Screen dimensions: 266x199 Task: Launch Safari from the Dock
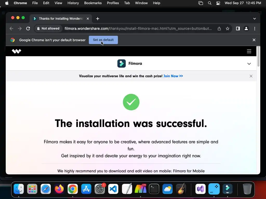point(46,189)
